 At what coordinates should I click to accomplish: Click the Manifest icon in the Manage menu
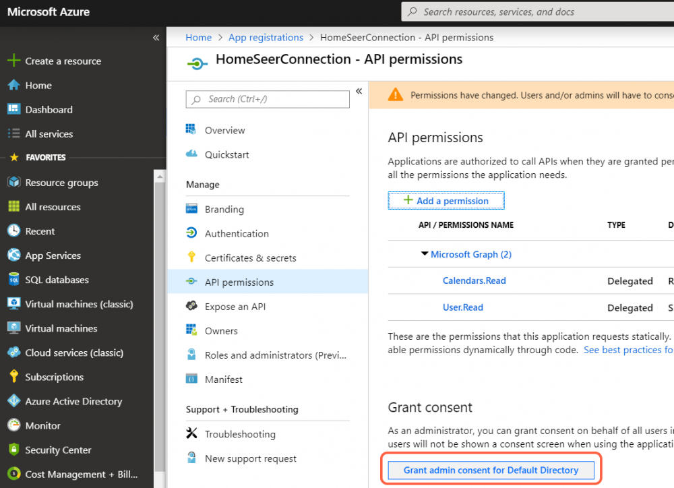[x=192, y=379]
